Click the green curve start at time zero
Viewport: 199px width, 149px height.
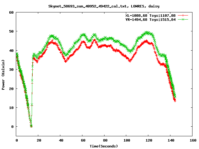tap(17, 54)
